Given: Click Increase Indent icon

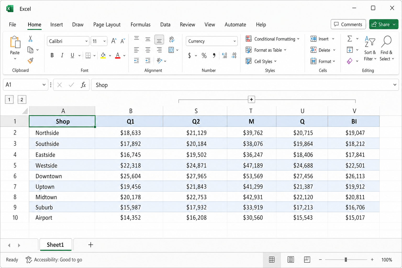Looking at the screenshot, I should coord(148,61).
